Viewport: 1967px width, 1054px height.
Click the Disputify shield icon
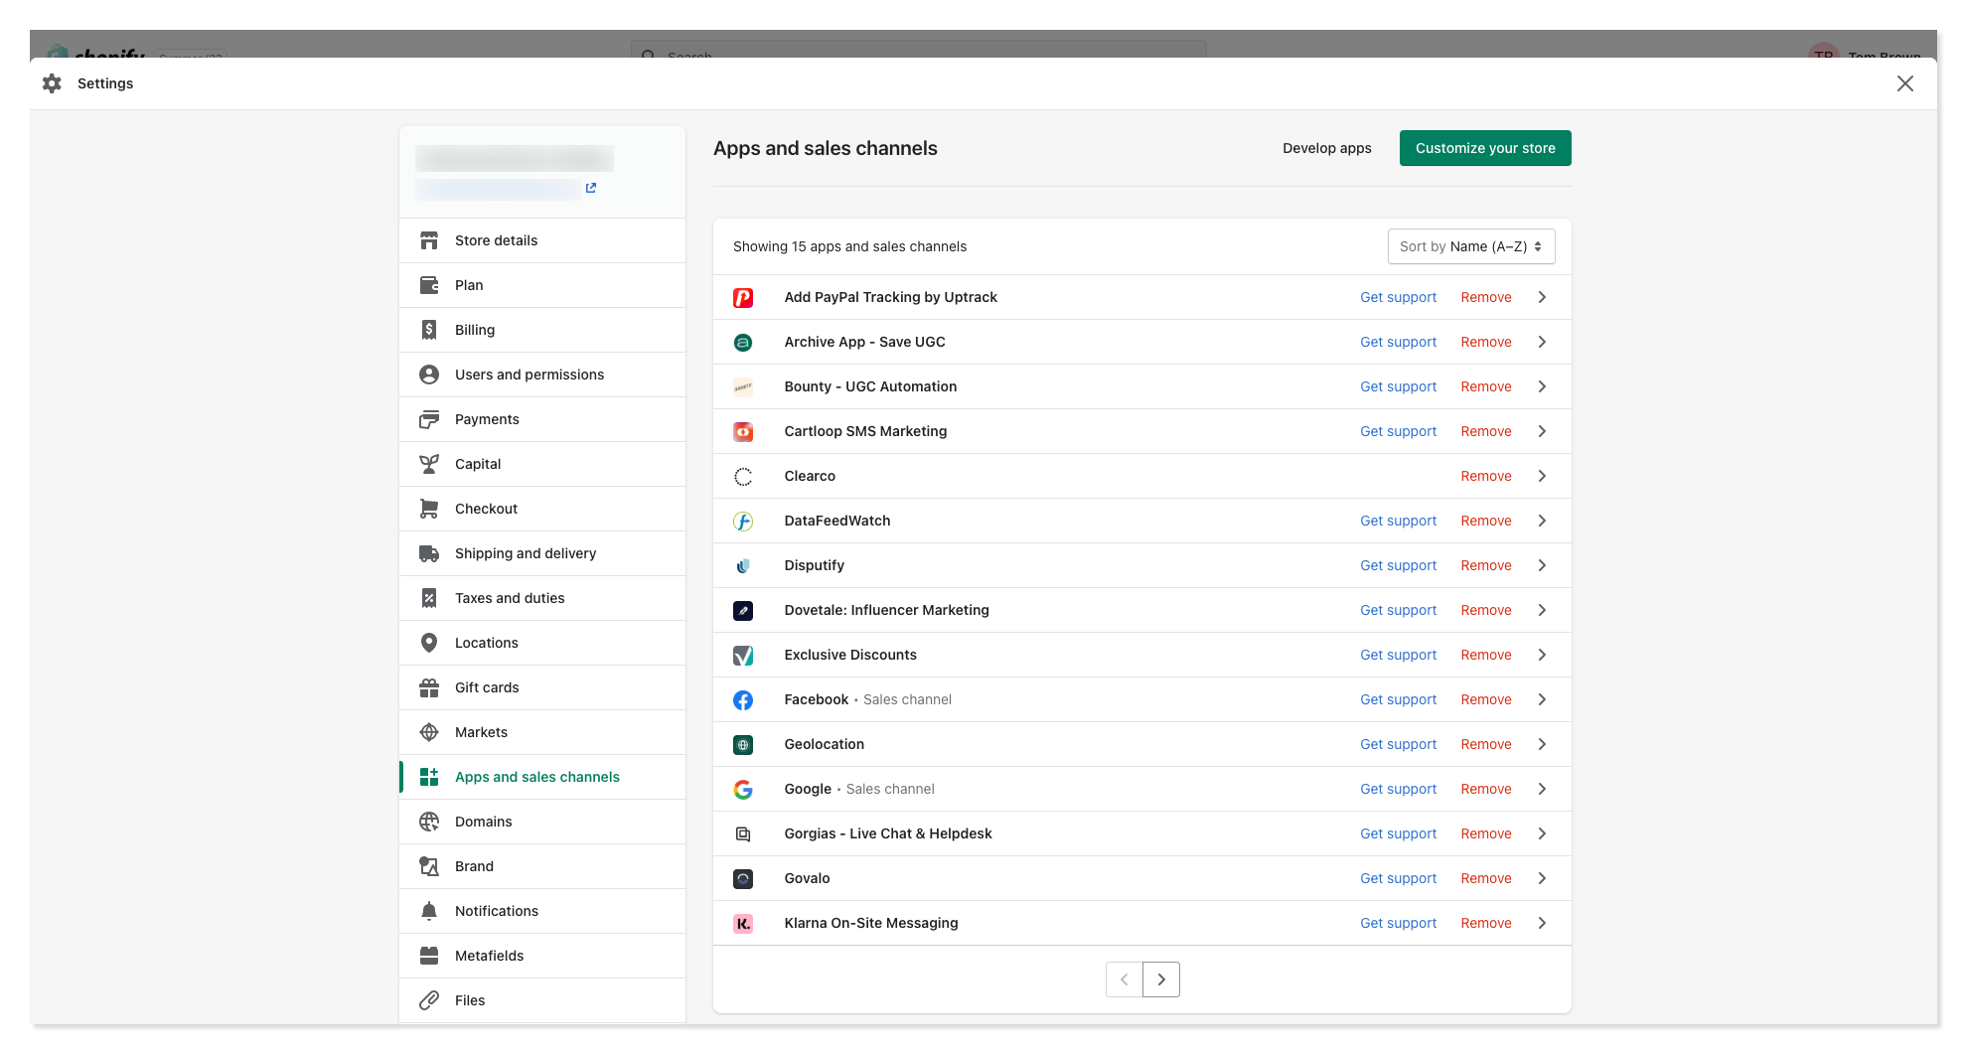click(743, 565)
